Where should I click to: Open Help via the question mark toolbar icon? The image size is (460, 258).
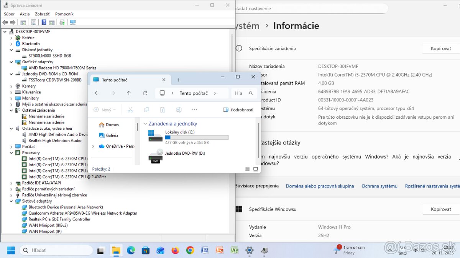[43, 22]
